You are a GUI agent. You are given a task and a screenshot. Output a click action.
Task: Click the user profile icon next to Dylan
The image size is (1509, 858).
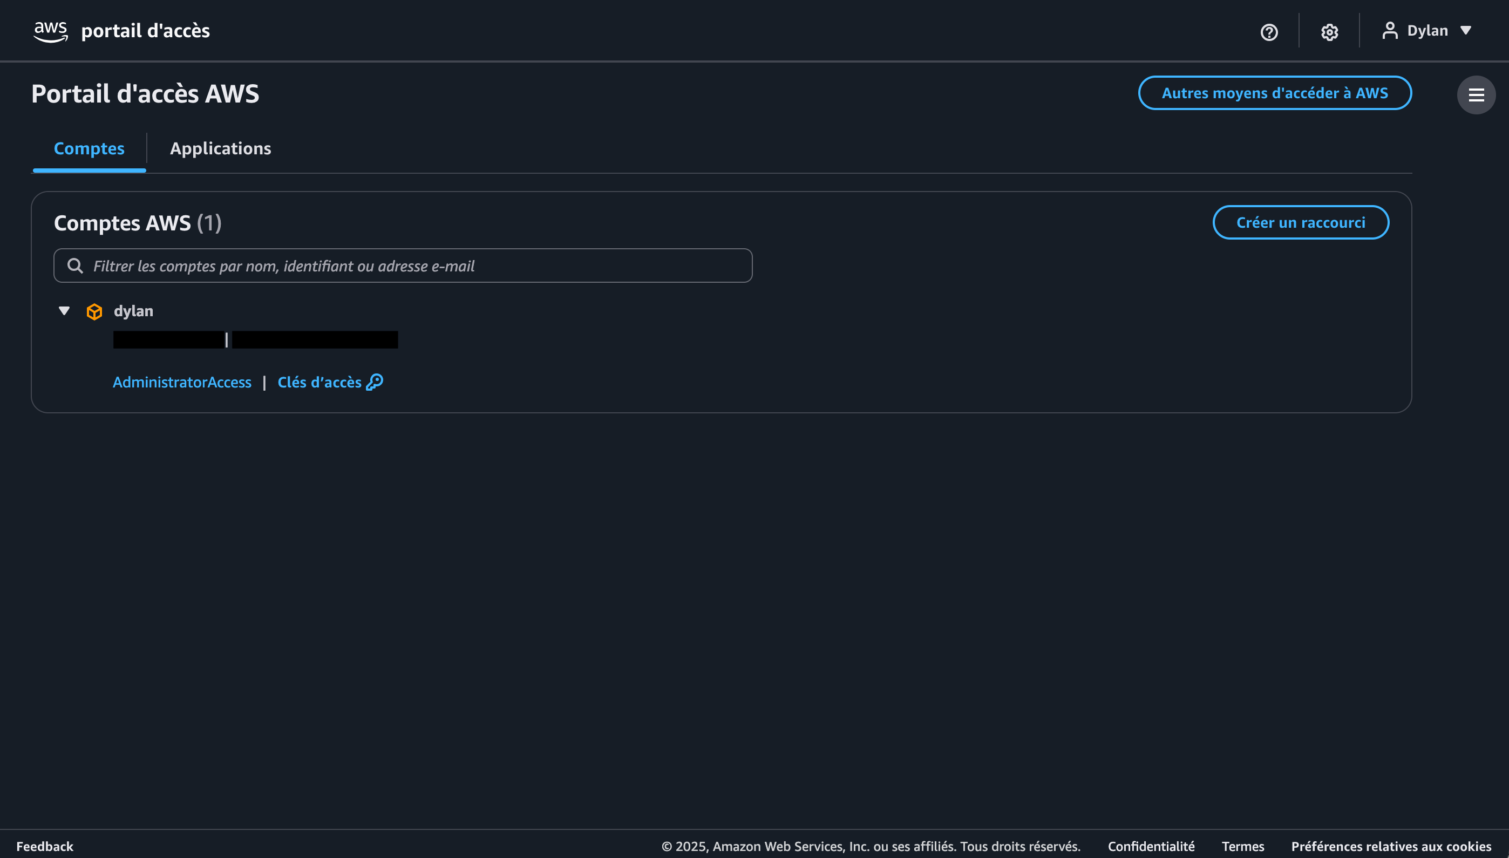pos(1390,31)
